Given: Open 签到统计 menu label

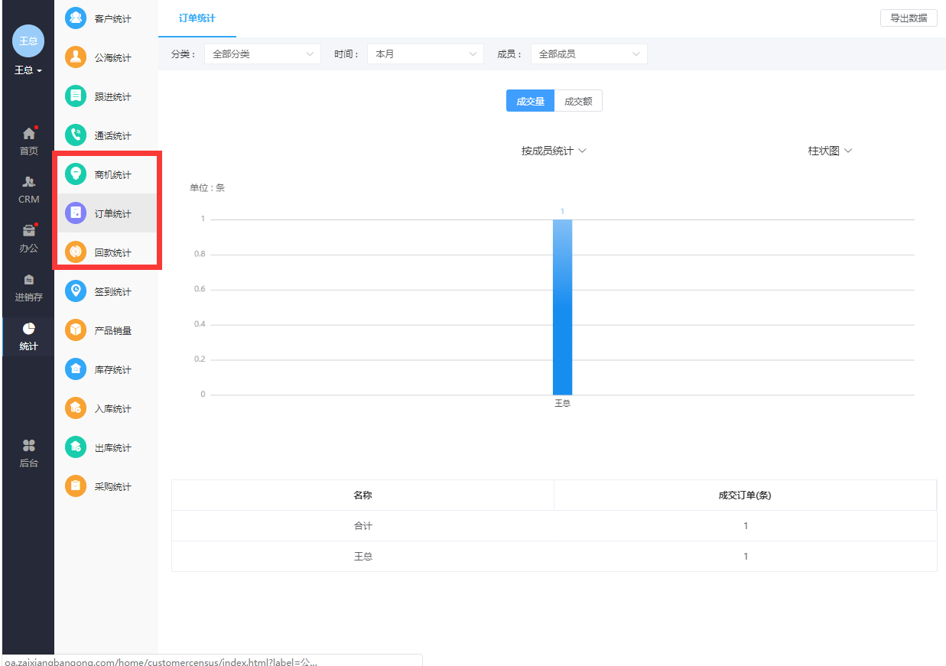Looking at the screenshot, I should point(113,292).
